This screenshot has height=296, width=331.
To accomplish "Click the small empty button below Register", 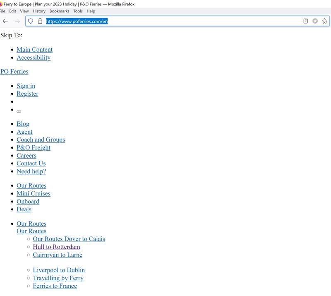I will coord(19,111).
